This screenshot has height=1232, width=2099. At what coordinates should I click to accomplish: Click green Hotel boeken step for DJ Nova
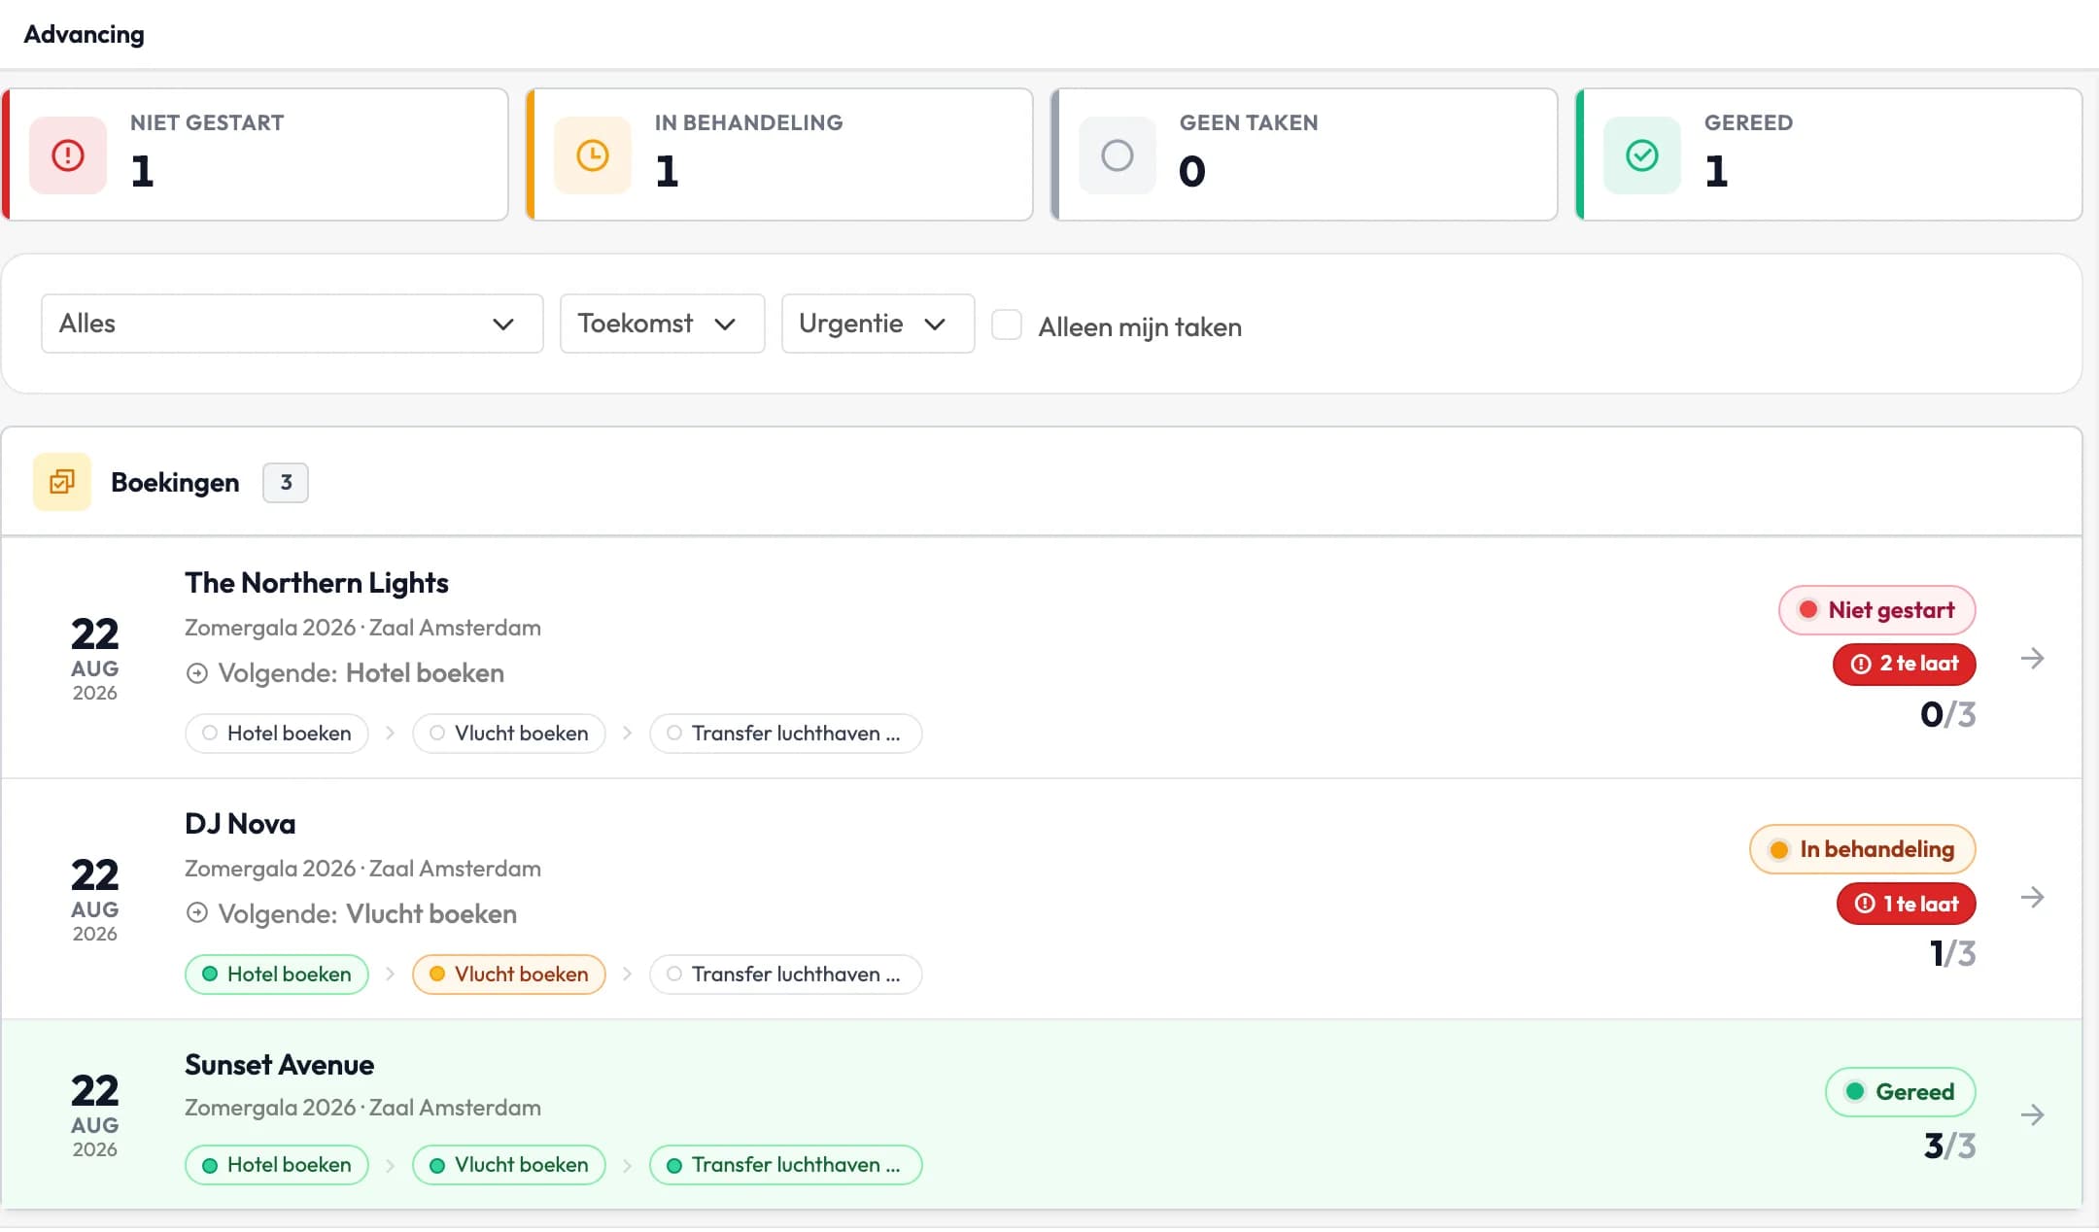(277, 975)
